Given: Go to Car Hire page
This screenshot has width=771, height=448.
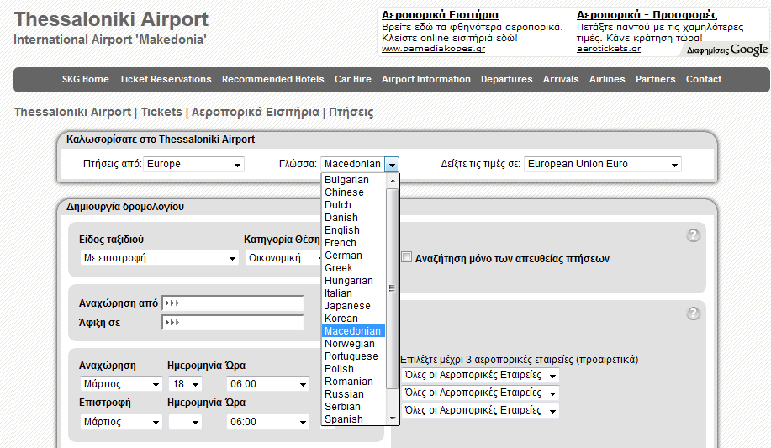Looking at the screenshot, I should point(353,80).
